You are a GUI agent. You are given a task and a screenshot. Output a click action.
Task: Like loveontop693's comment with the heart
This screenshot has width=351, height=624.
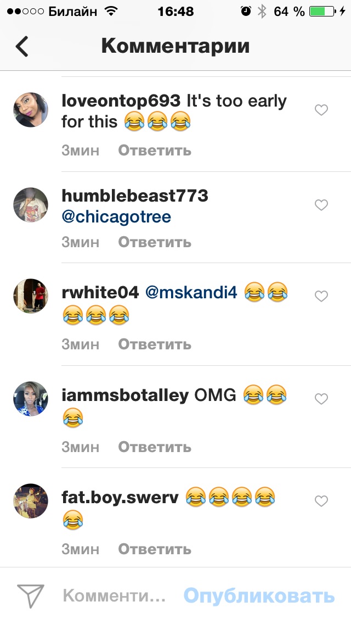click(x=321, y=110)
